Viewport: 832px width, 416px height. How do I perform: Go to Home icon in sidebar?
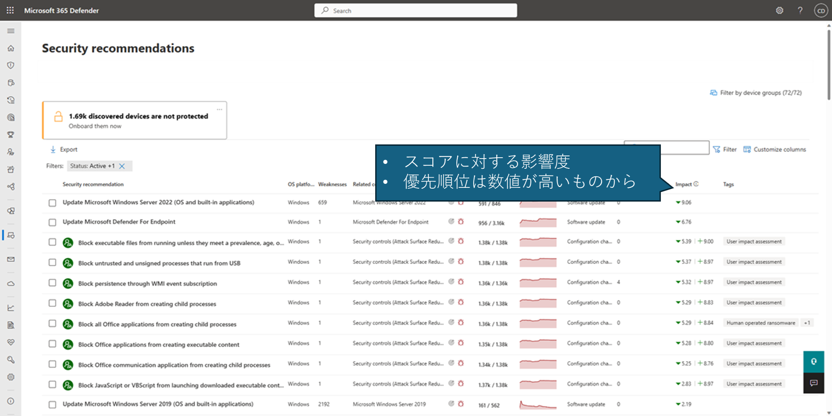click(x=11, y=48)
